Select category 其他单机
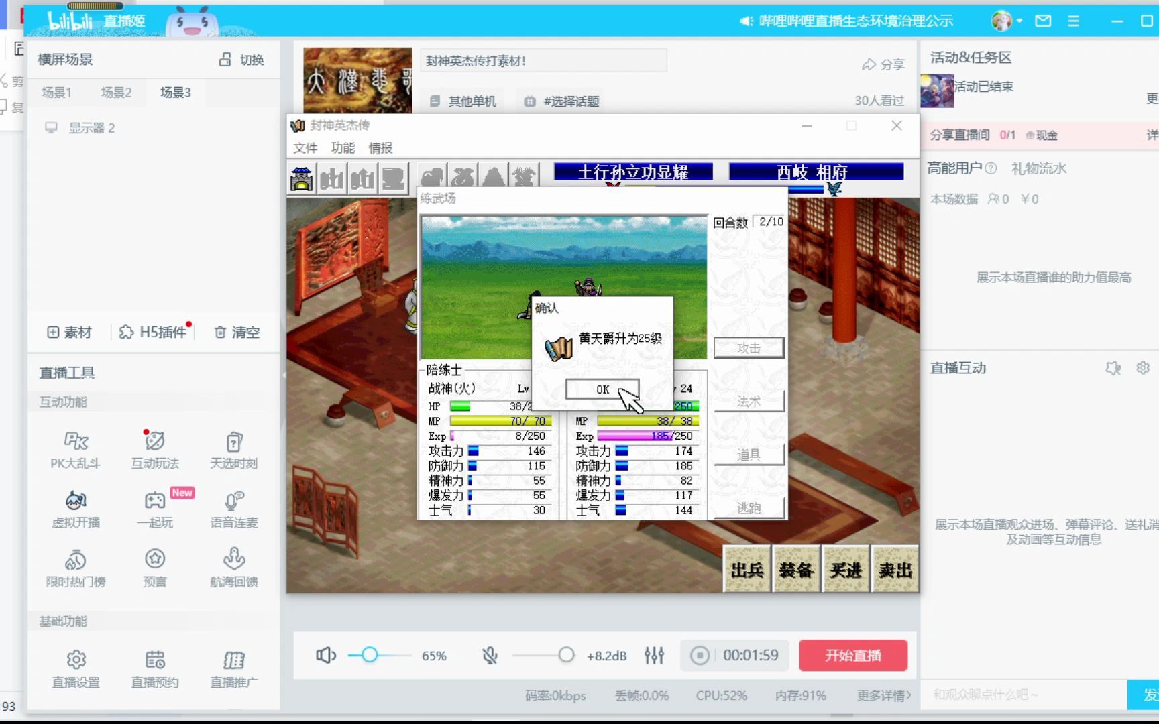The image size is (1159, 724). [463, 101]
